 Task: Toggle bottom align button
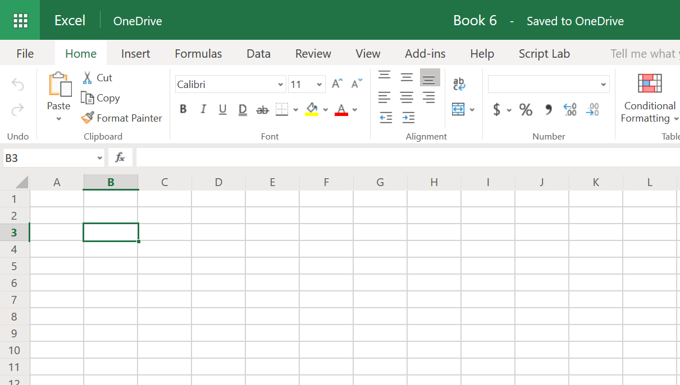[x=430, y=77]
